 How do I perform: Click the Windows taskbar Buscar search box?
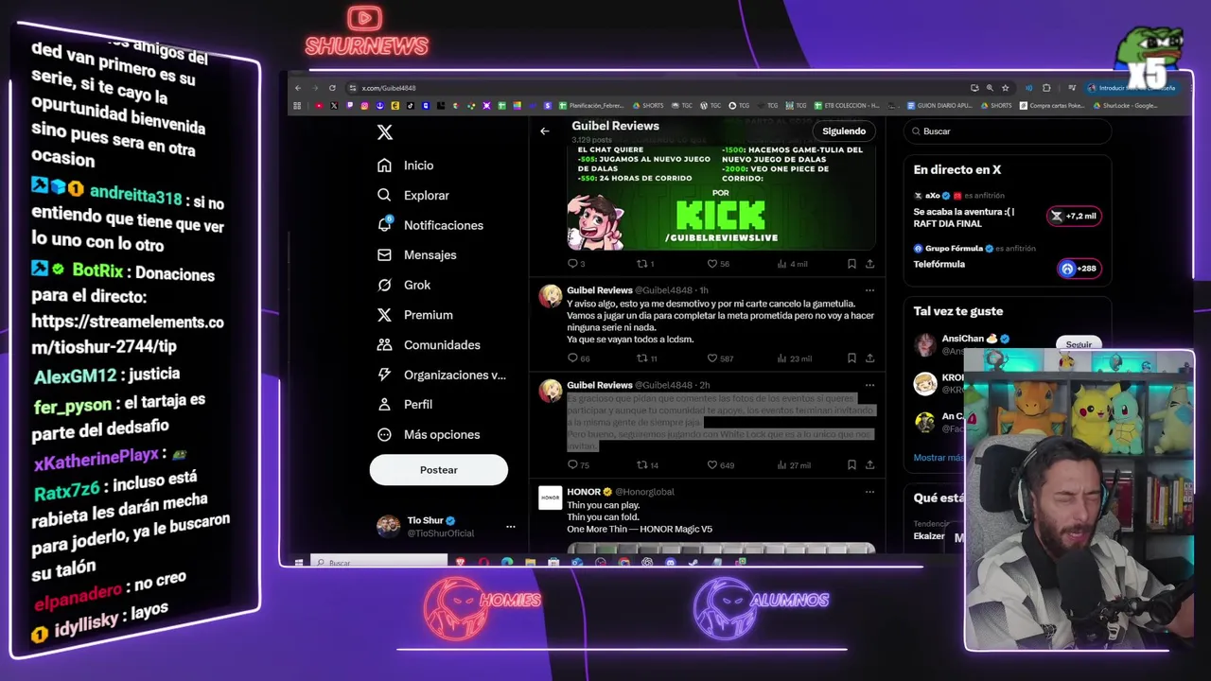378,563
